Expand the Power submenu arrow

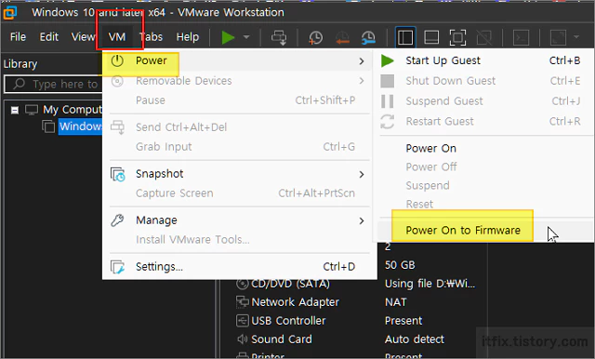point(362,61)
